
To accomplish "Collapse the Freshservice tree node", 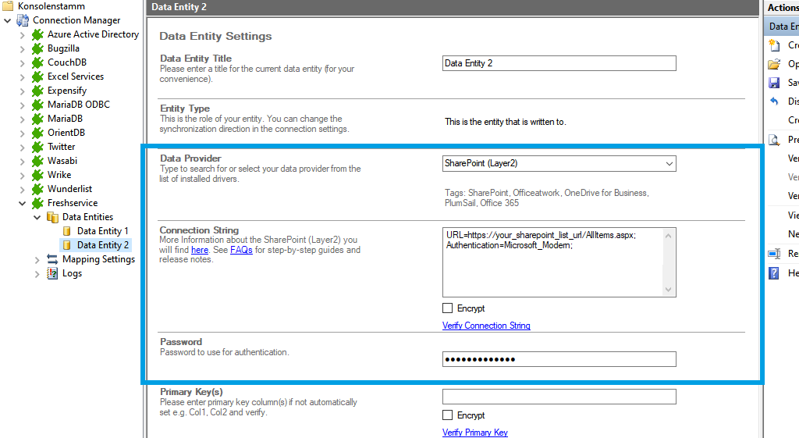I will [23, 204].
